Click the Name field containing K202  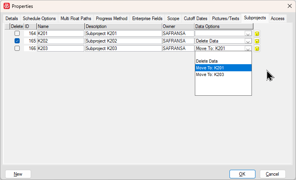(61, 41)
